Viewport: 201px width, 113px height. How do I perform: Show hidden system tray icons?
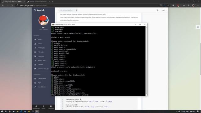pos(177,111)
